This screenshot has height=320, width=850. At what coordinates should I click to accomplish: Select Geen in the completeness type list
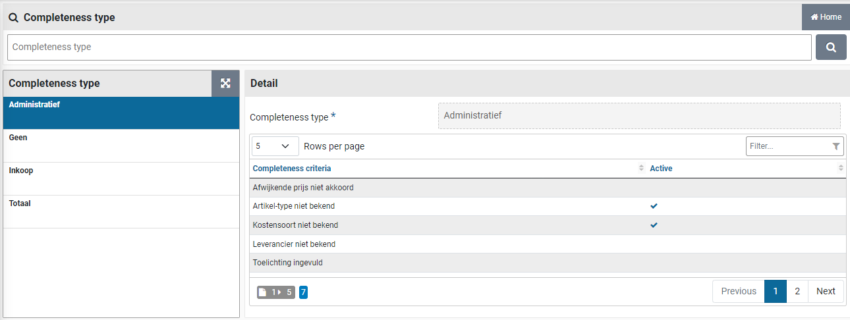tap(121, 146)
